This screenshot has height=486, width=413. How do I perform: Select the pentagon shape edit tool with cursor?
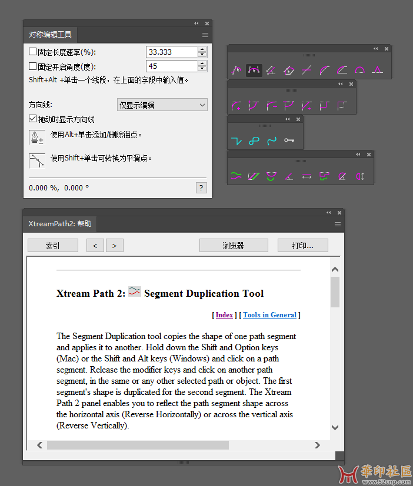(x=289, y=71)
